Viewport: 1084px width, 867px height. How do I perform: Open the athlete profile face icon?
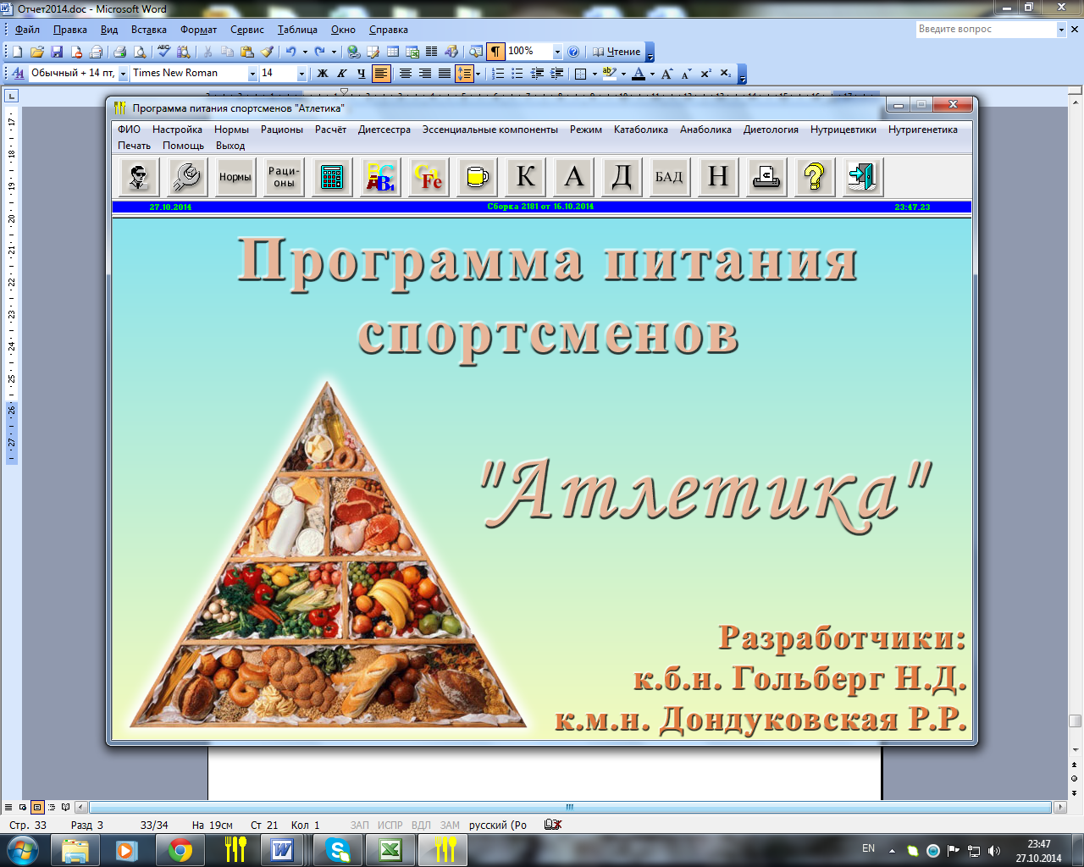138,177
